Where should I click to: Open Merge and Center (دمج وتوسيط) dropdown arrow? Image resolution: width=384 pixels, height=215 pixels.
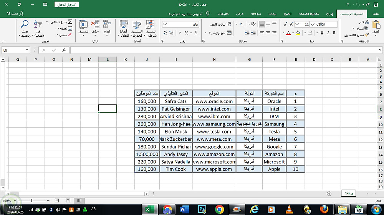(205, 33)
